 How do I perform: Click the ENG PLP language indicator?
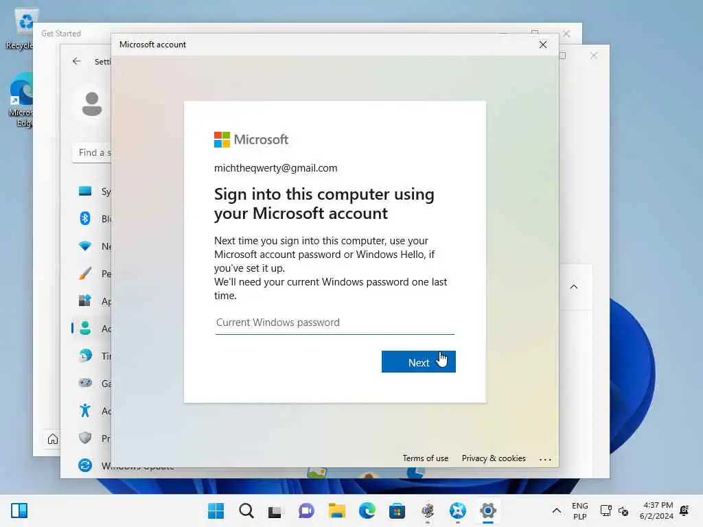(x=579, y=511)
